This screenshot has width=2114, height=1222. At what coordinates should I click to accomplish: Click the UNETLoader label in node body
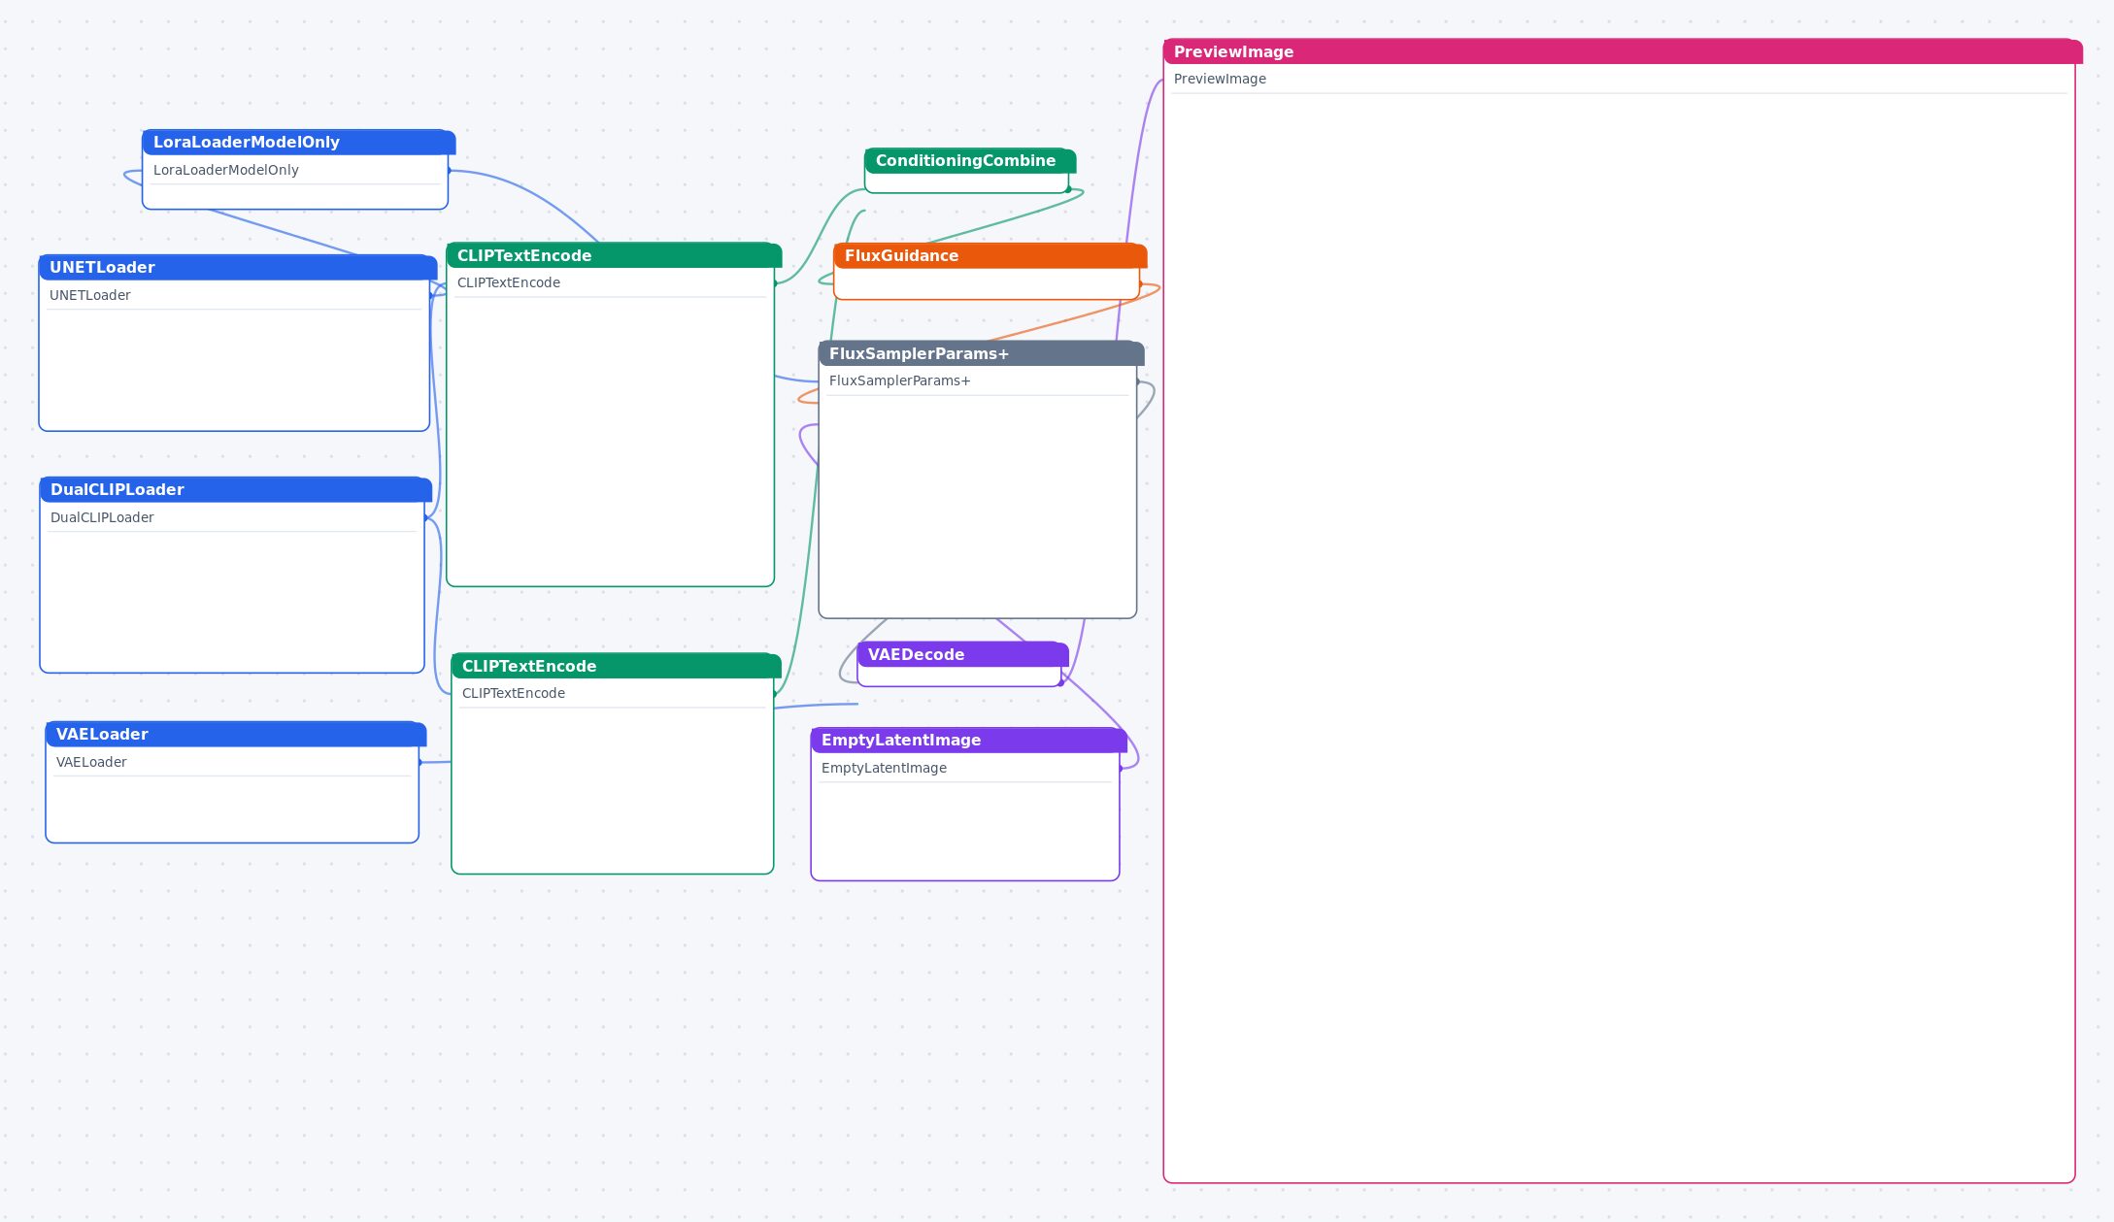pos(90,295)
